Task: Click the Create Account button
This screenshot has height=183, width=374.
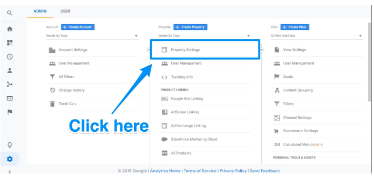Action: tap(78, 27)
